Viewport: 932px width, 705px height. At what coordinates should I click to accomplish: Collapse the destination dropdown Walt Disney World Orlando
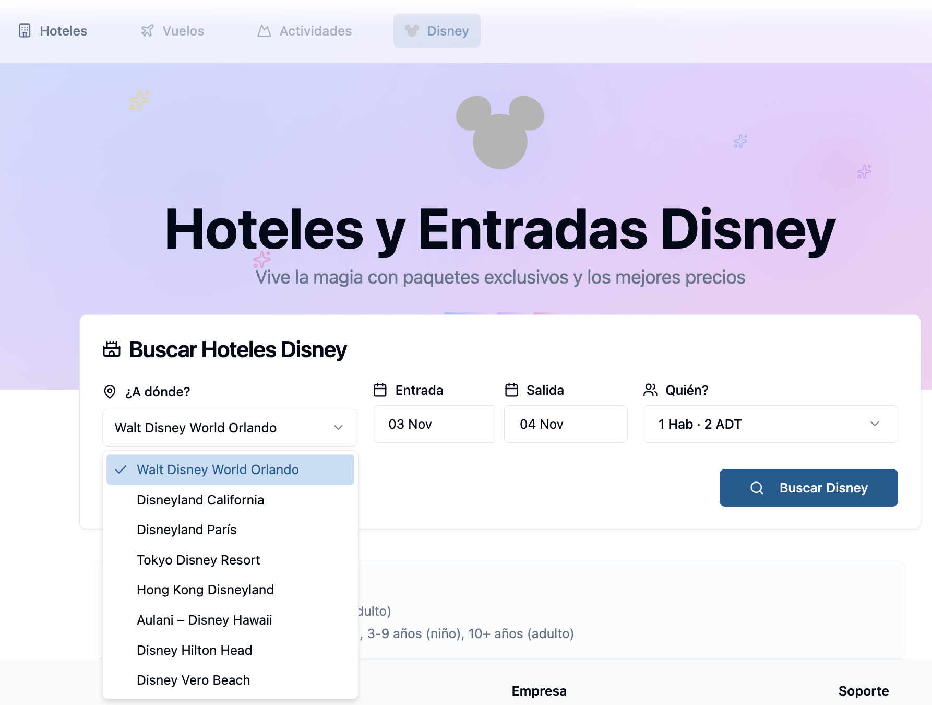230,428
